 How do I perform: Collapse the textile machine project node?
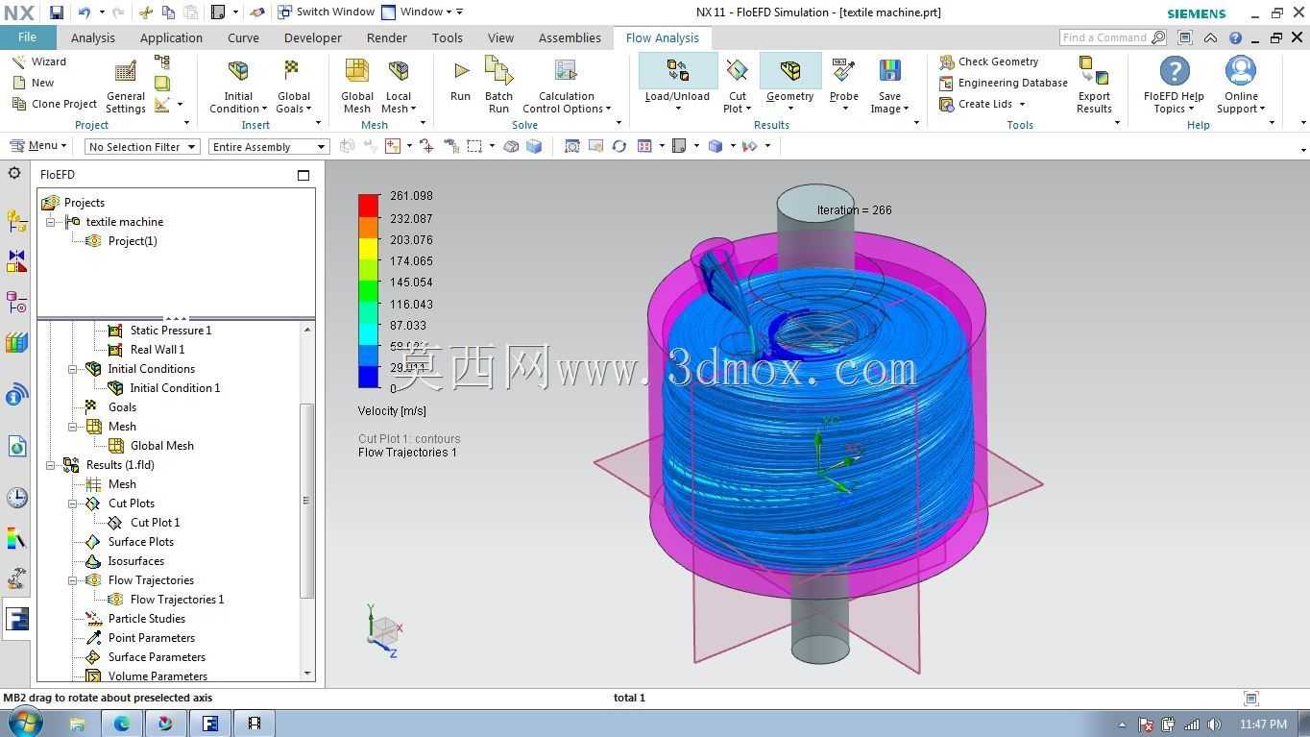(51, 222)
